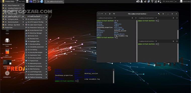Open the OSINT Framework submenu
Screen dimensions: 191x93
(36, 16)
